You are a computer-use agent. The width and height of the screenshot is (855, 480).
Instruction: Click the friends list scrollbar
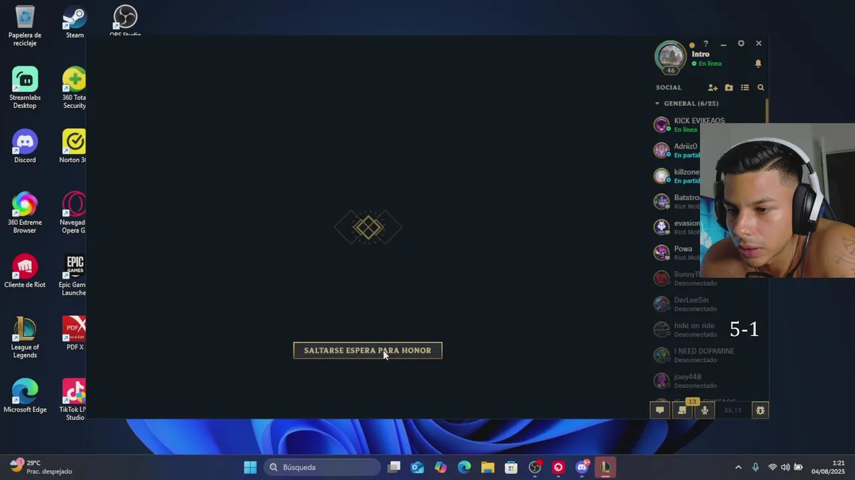click(767, 111)
